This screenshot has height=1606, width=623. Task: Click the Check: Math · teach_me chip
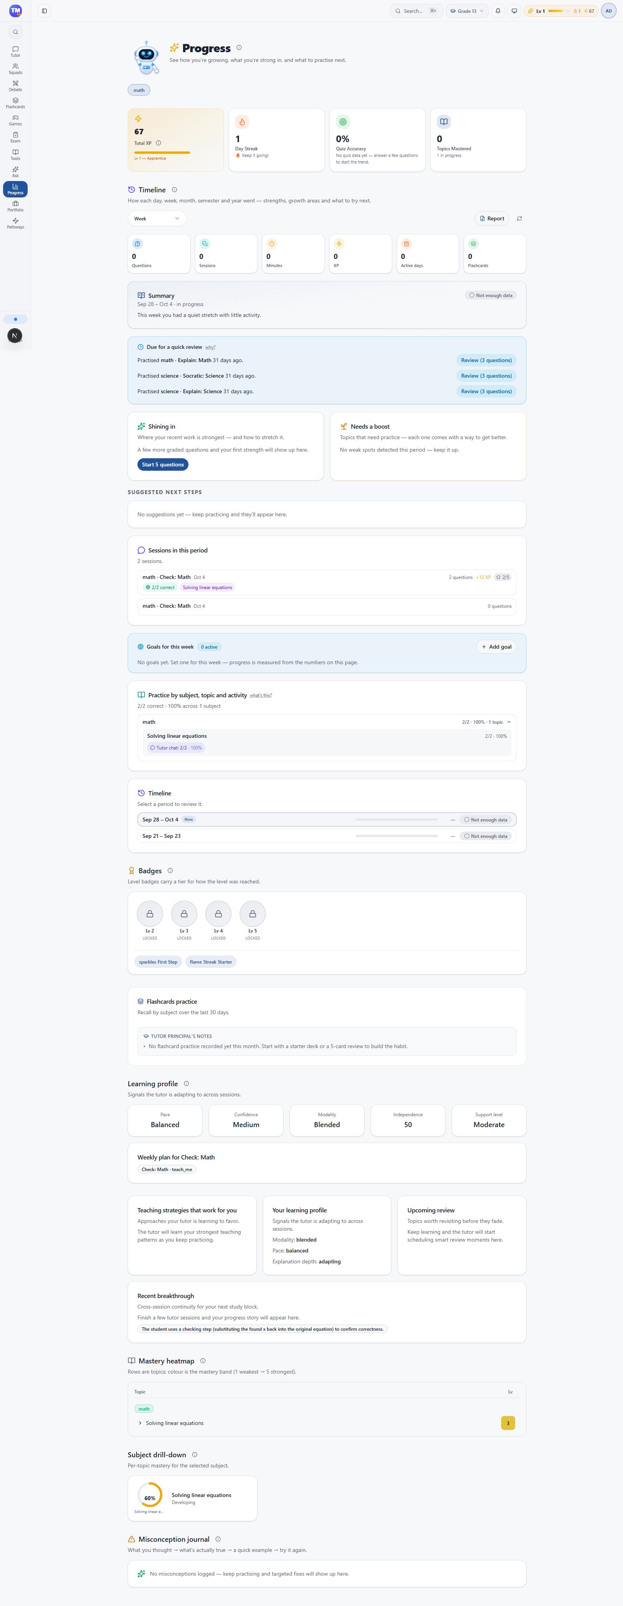167,1169
